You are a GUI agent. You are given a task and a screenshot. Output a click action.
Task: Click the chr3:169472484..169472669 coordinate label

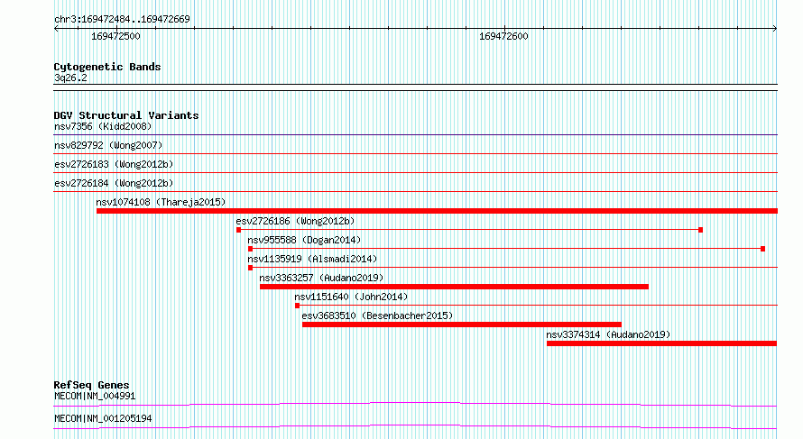click(x=122, y=20)
